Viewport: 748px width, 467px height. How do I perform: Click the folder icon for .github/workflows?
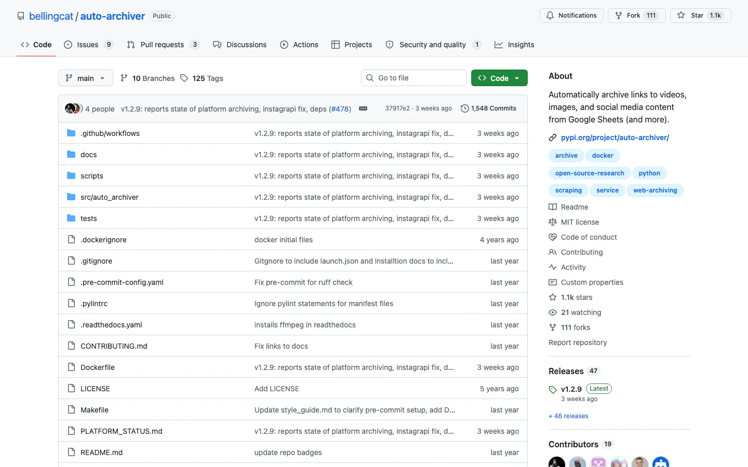(71, 133)
